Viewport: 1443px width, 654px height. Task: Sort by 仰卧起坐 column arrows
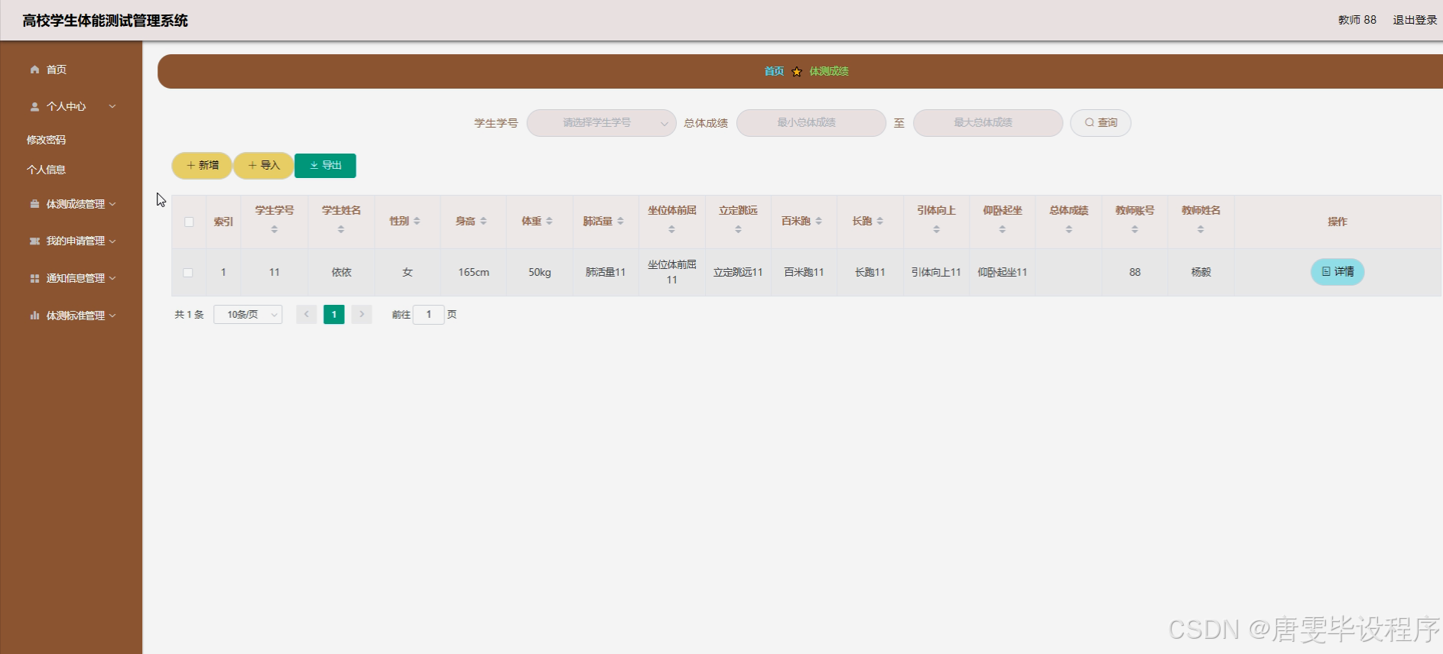pos(1003,229)
